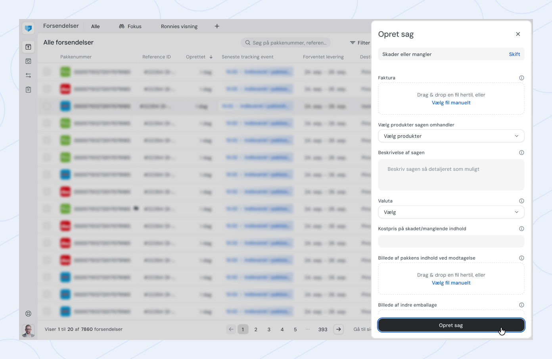Click the Pakkenummer column header

point(76,57)
